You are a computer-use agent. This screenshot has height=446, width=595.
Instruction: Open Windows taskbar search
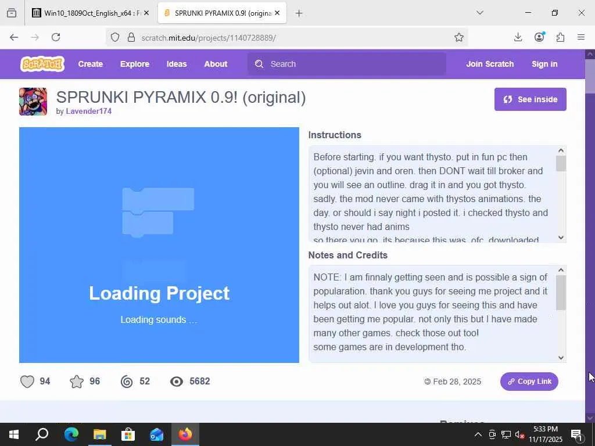tap(42, 434)
